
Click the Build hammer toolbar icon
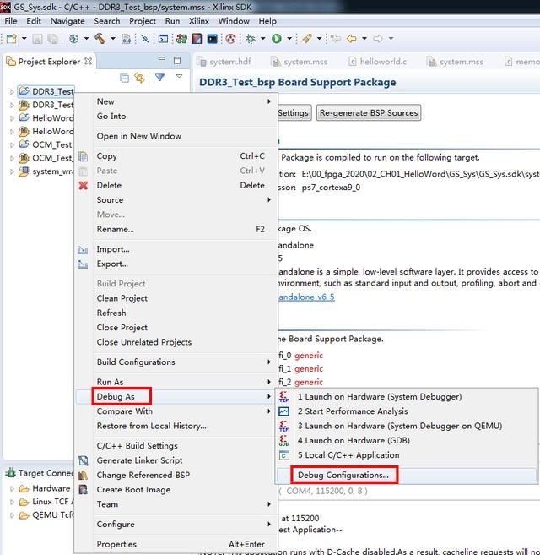(100, 39)
